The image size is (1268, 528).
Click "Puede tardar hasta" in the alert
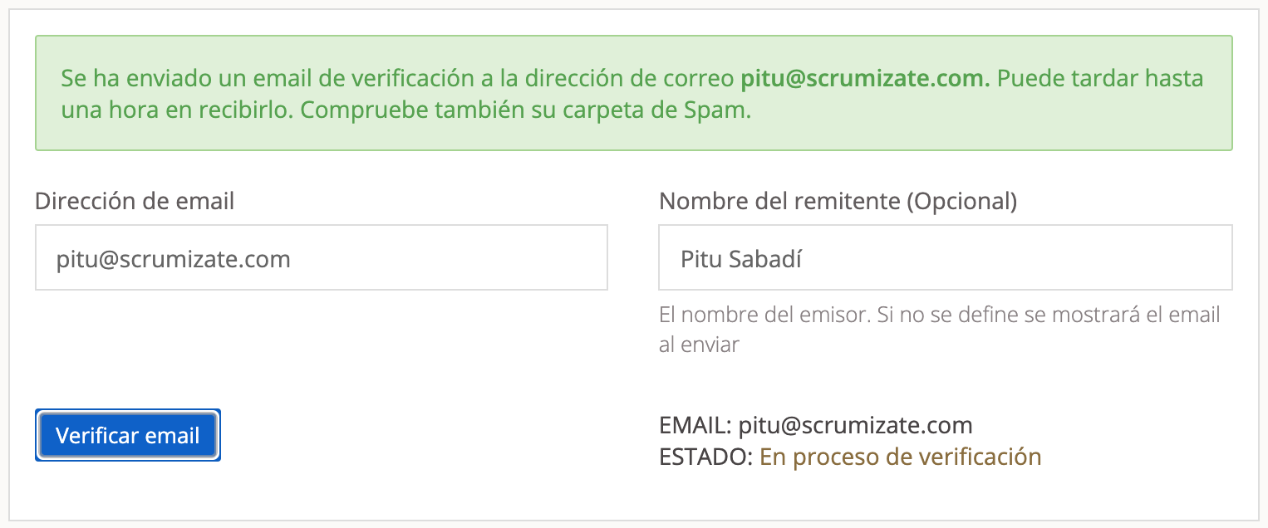pos(1099,79)
